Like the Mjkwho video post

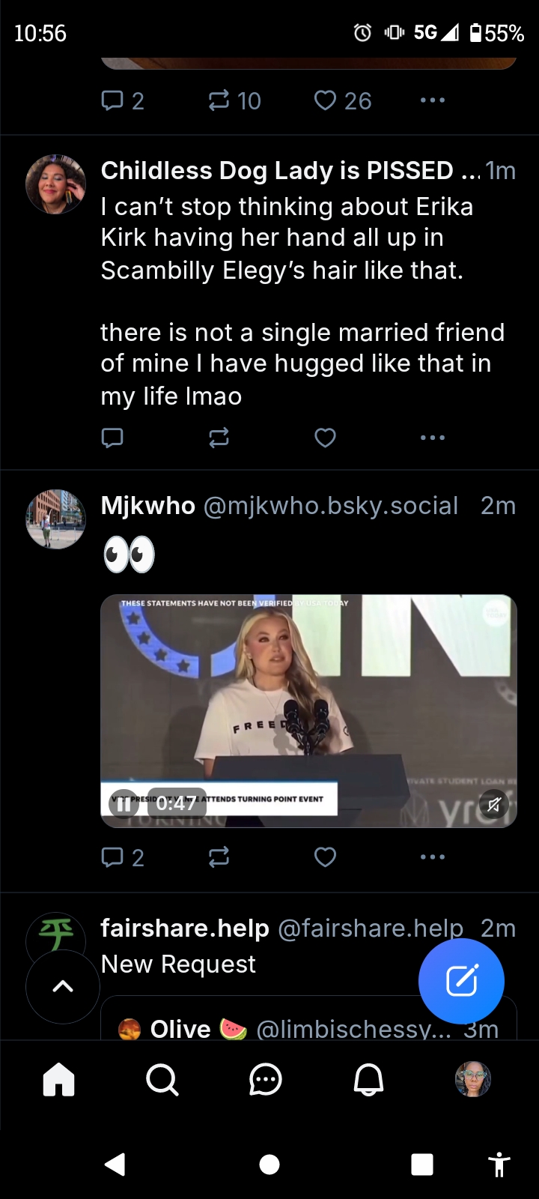(325, 857)
